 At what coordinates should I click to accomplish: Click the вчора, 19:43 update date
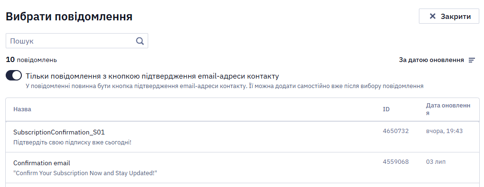coord(444,131)
